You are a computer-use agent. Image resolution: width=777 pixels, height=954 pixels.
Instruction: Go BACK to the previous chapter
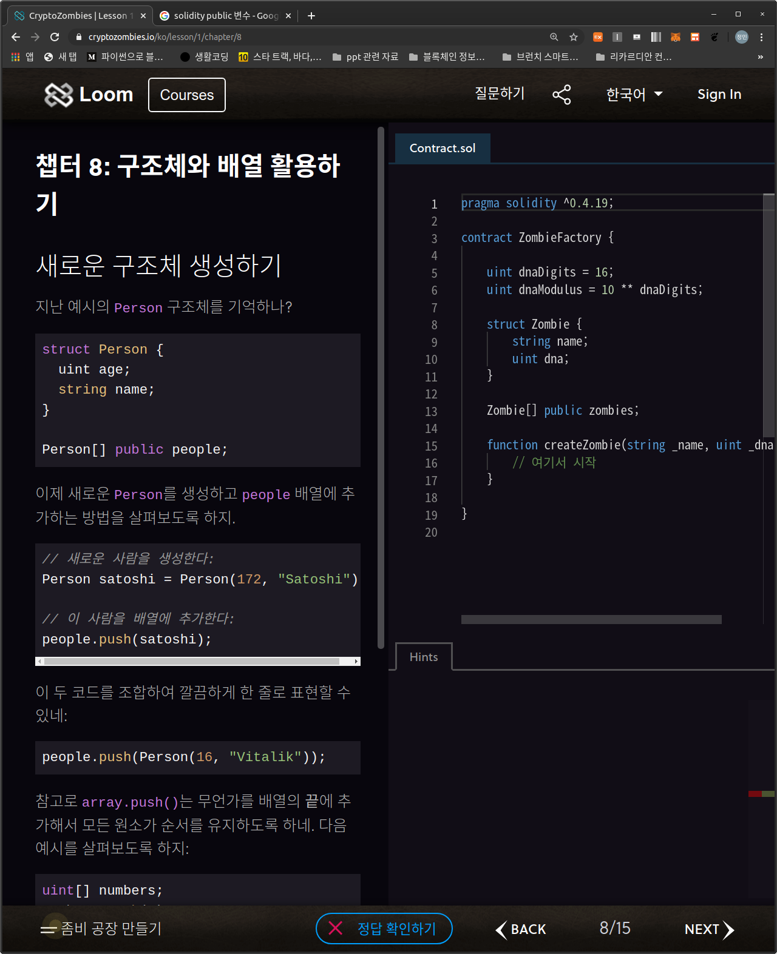pos(521,929)
